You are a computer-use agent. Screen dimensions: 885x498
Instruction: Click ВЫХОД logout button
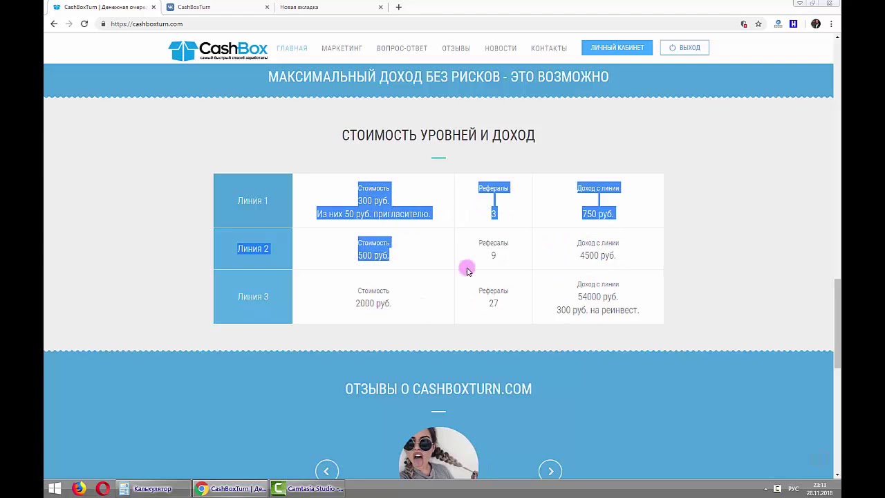(684, 48)
